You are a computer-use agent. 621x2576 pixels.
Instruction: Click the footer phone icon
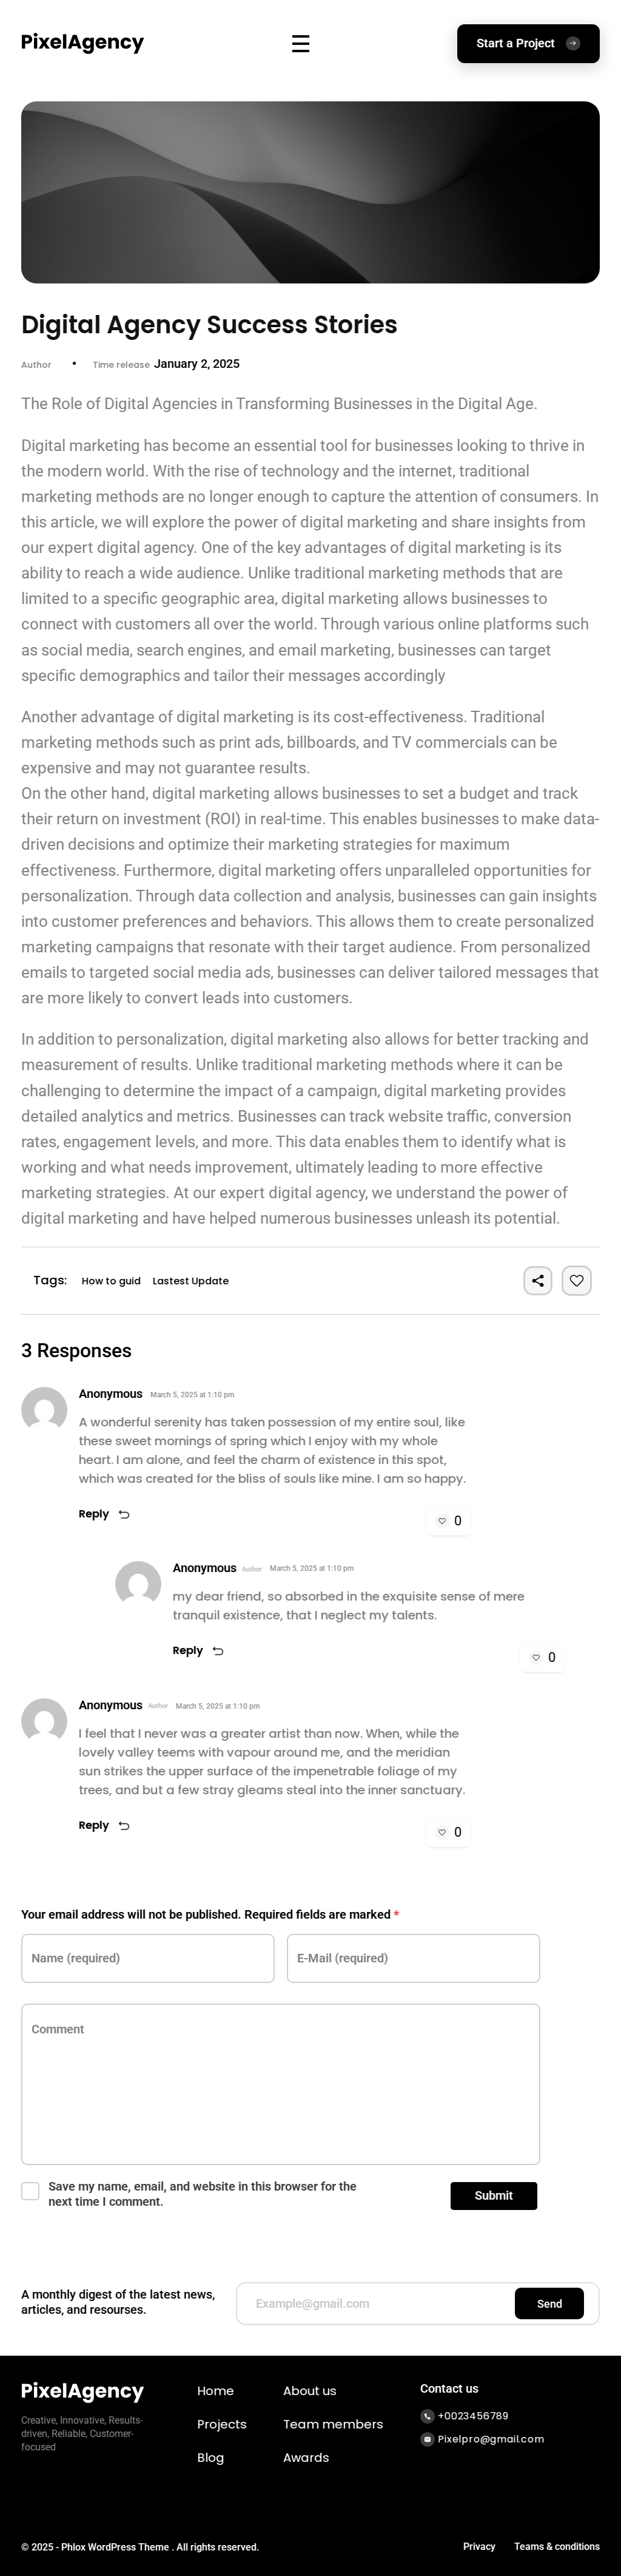click(x=428, y=2416)
